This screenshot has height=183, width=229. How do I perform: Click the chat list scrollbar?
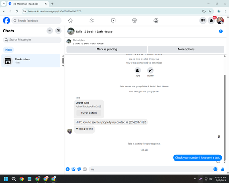[x=63, y=60]
